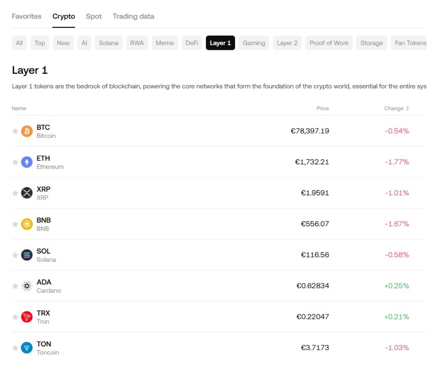Toggle the favorite star next to ETH

(x=15, y=162)
